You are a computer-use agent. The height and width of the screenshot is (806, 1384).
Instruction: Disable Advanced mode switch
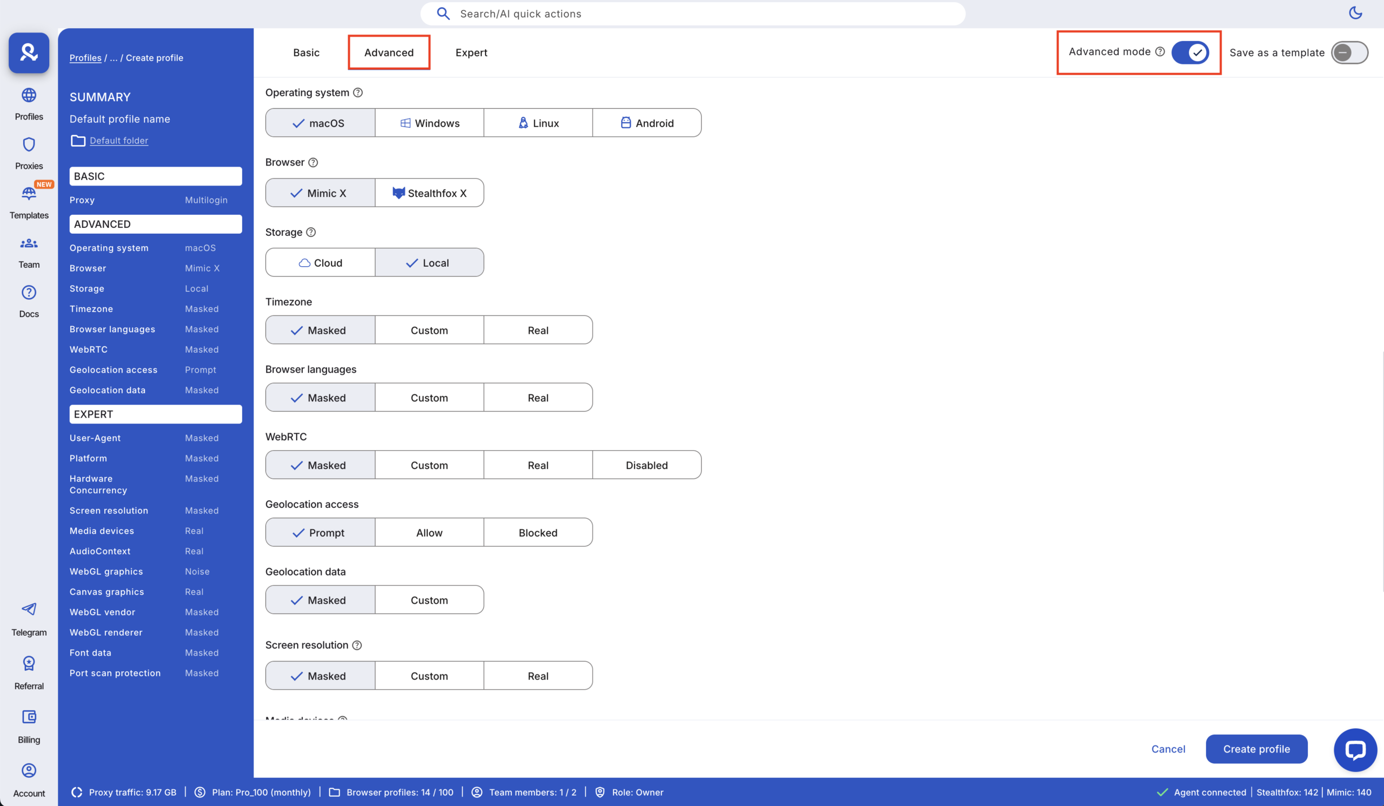(1190, 52)
